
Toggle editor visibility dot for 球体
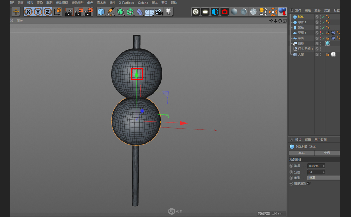pyautogui.click(x=320, y=16)
